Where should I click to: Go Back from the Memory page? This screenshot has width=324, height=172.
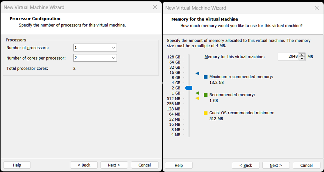[246, 165]
